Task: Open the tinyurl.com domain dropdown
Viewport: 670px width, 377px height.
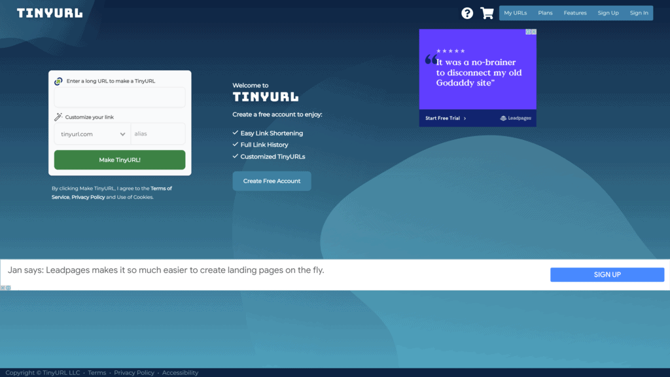Action: coord(92,134)
